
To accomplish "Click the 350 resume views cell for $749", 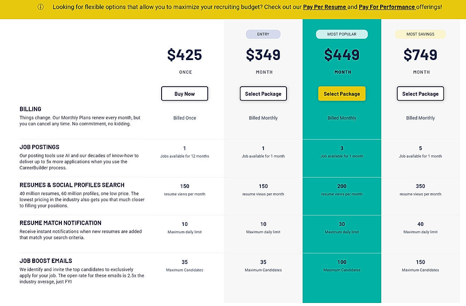I will pyautogui.click(x=420, y=189).
